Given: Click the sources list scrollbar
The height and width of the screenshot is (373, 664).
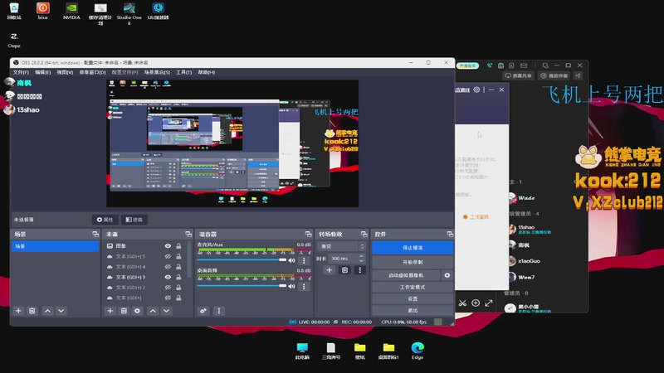Looking at the screenshot, I should click(189, 260).
